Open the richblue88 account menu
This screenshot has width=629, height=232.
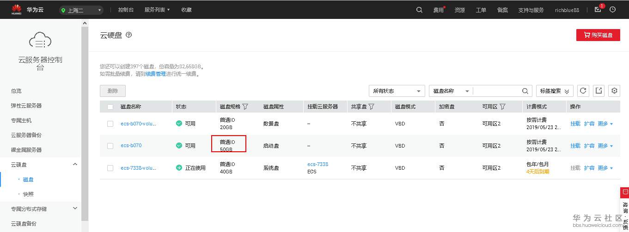[x=567, y=10]
